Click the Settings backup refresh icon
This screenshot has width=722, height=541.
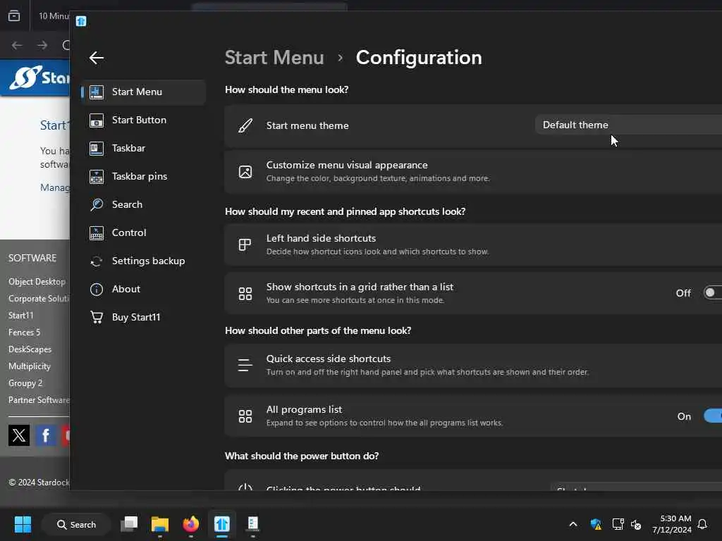(96, 261)
